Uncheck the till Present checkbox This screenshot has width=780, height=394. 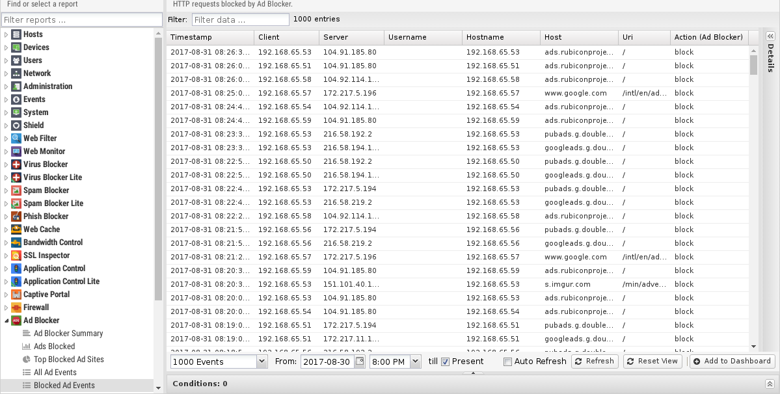click(x=445, y=361)
